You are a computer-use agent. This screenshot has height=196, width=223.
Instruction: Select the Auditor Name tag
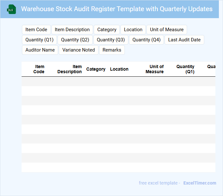(x=40, y=50)
